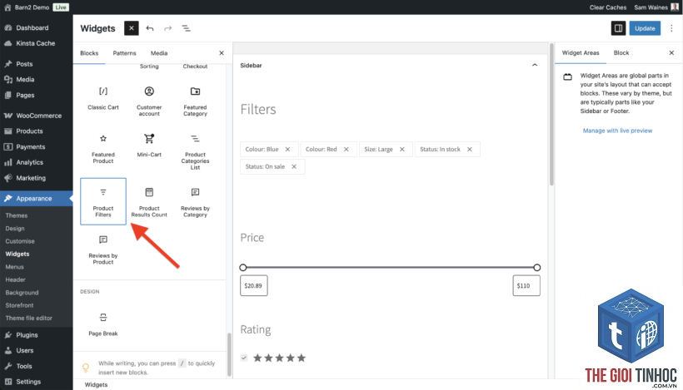Insert the Reviews by Product block
The image size is (683, 390).
pos(103,249)
